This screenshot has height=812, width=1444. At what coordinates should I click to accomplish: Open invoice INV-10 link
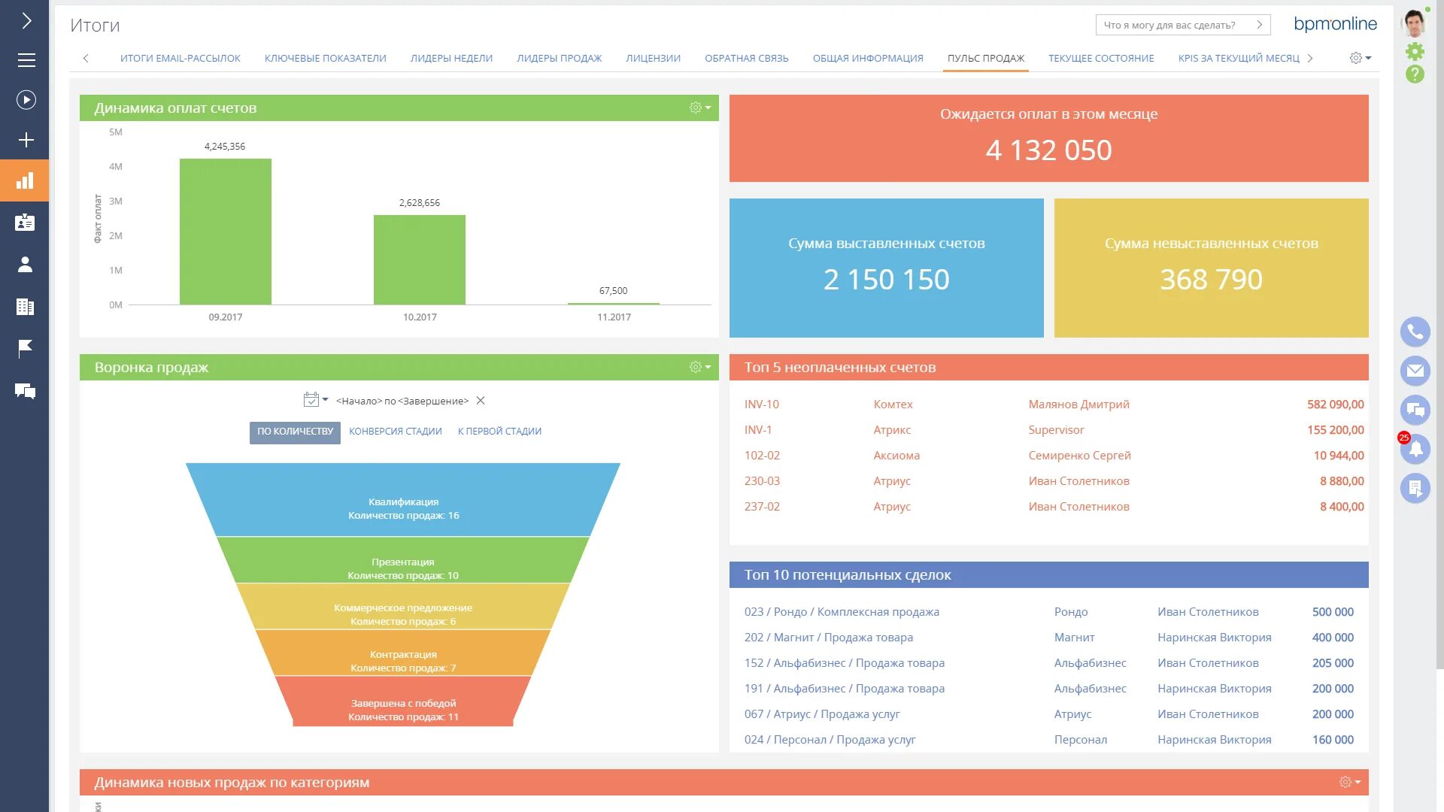[761, 404]
